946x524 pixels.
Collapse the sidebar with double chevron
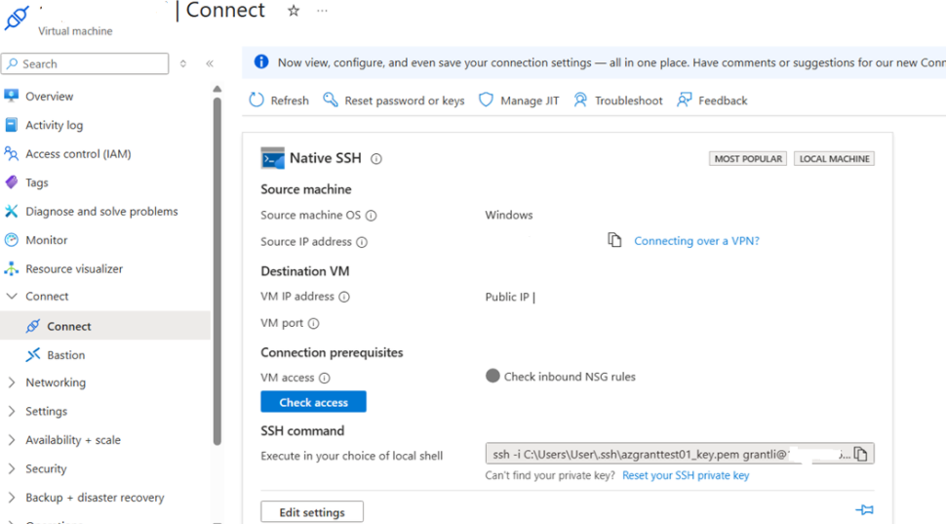click(210, 63)
